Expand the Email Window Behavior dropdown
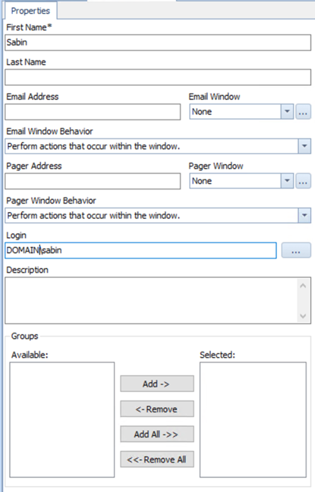This screenshot has width=315, height=492. 304,146
